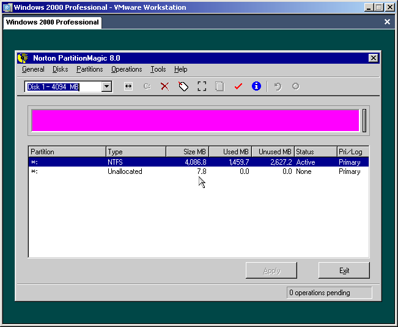This screenshot has width=398, height=327.
Task: Select the gray unallocated space in disk map
Action: 364,121
